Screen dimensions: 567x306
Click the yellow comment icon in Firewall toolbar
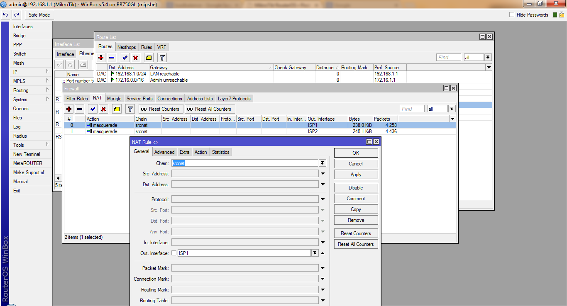pyautogui.click(x=117, y=109)
